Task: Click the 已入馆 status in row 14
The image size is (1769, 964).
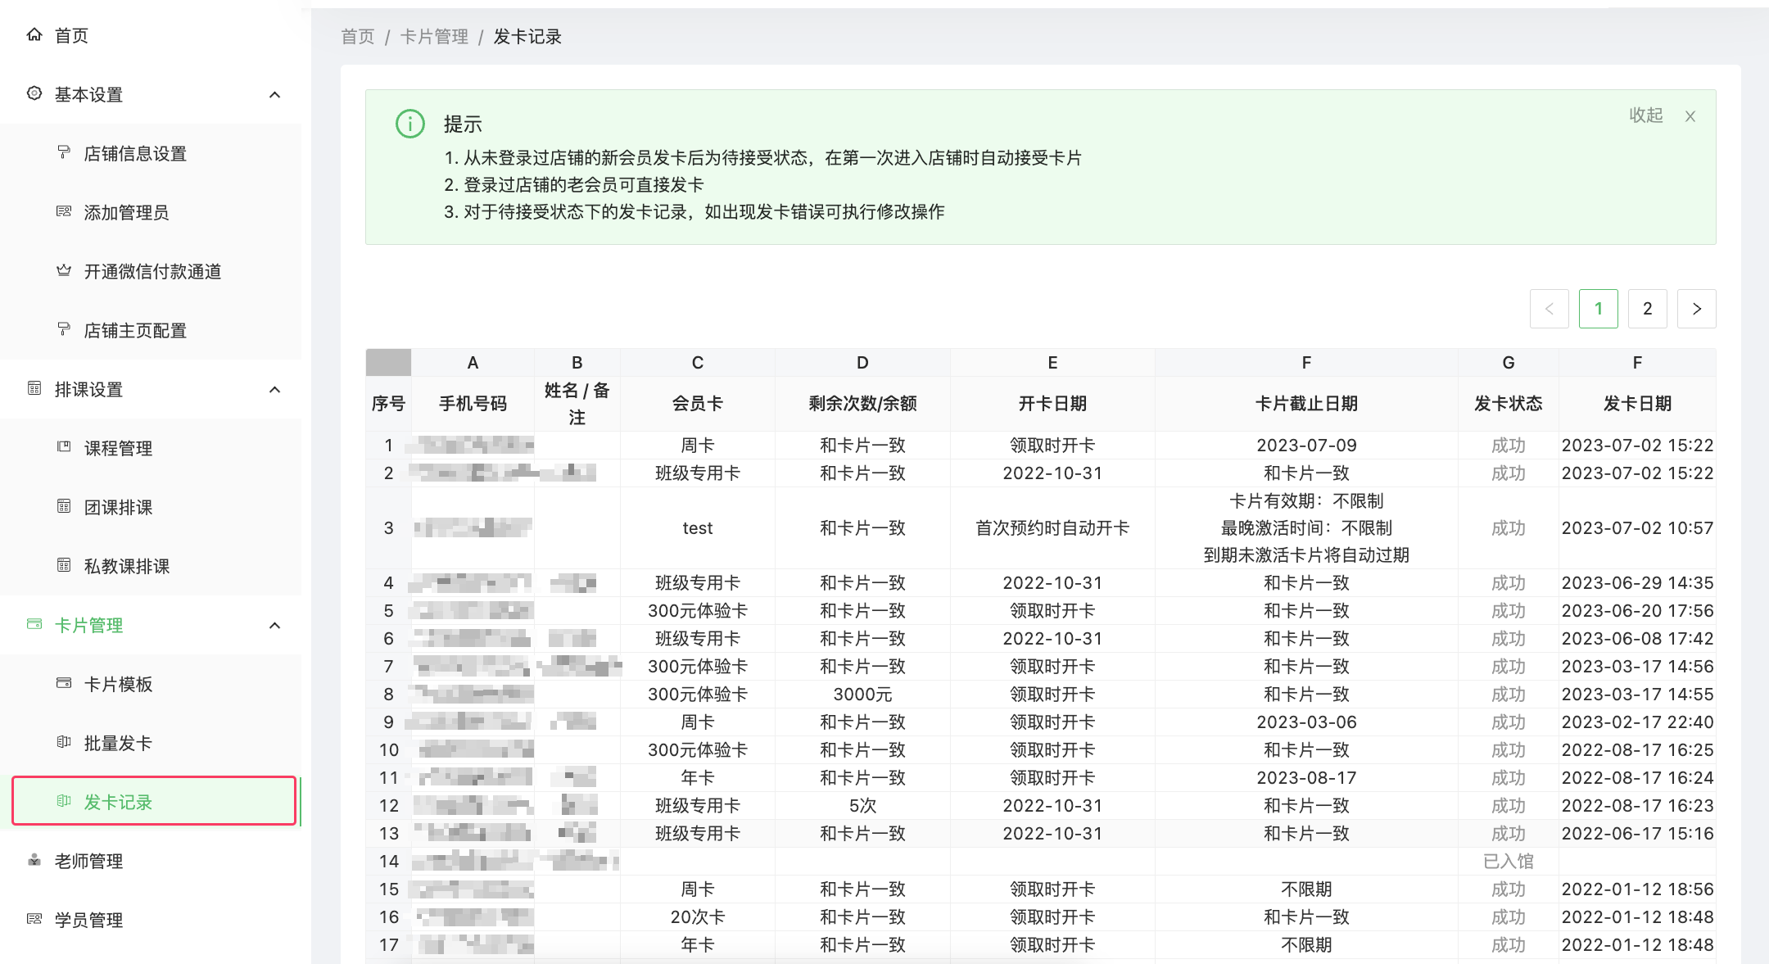Action: click(x=1508, y=862)
